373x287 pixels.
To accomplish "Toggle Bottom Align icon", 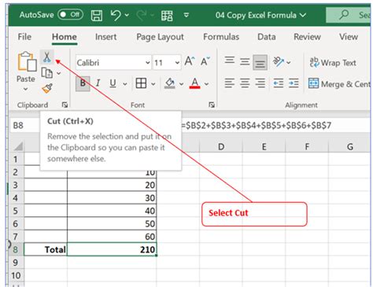I will 260,62.
